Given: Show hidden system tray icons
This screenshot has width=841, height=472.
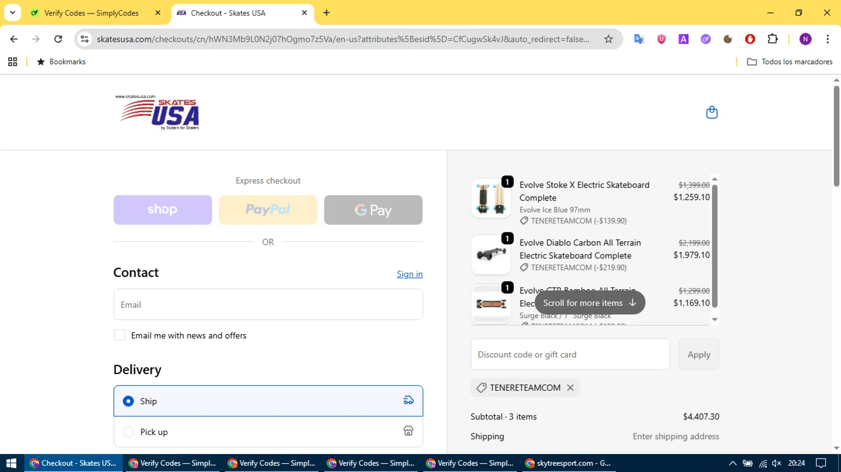Looking at the screenshot, I should [732, 463].
